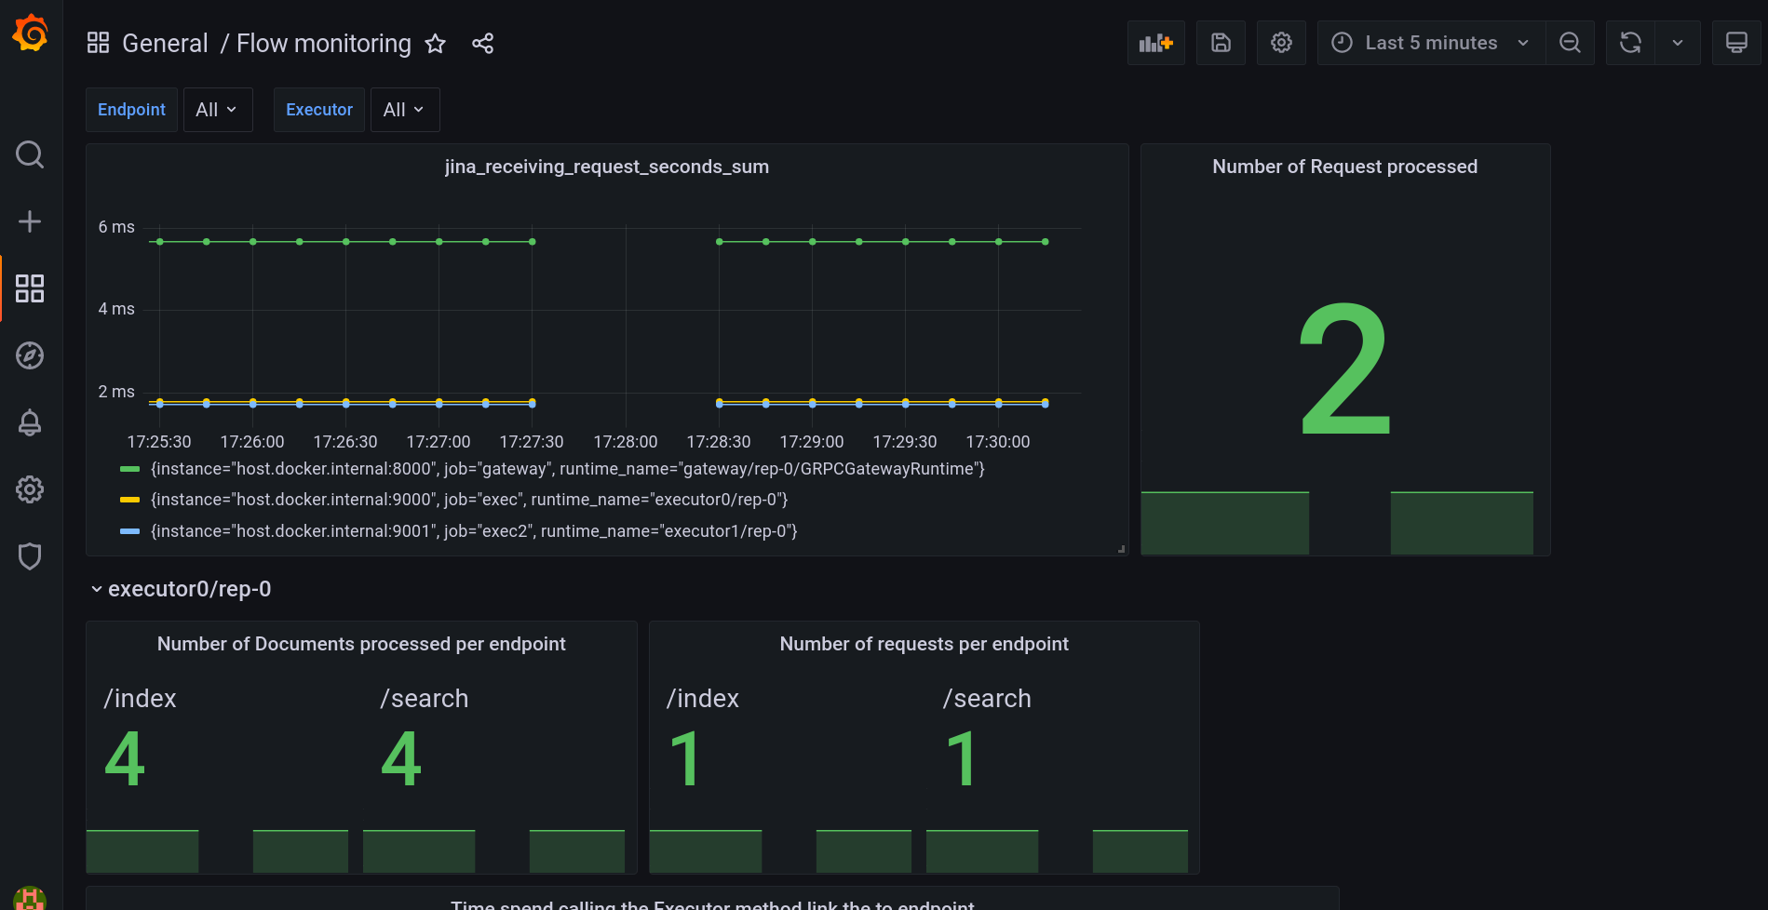
Task: Click the Endpoint variable label
Action: click(131, 110)
